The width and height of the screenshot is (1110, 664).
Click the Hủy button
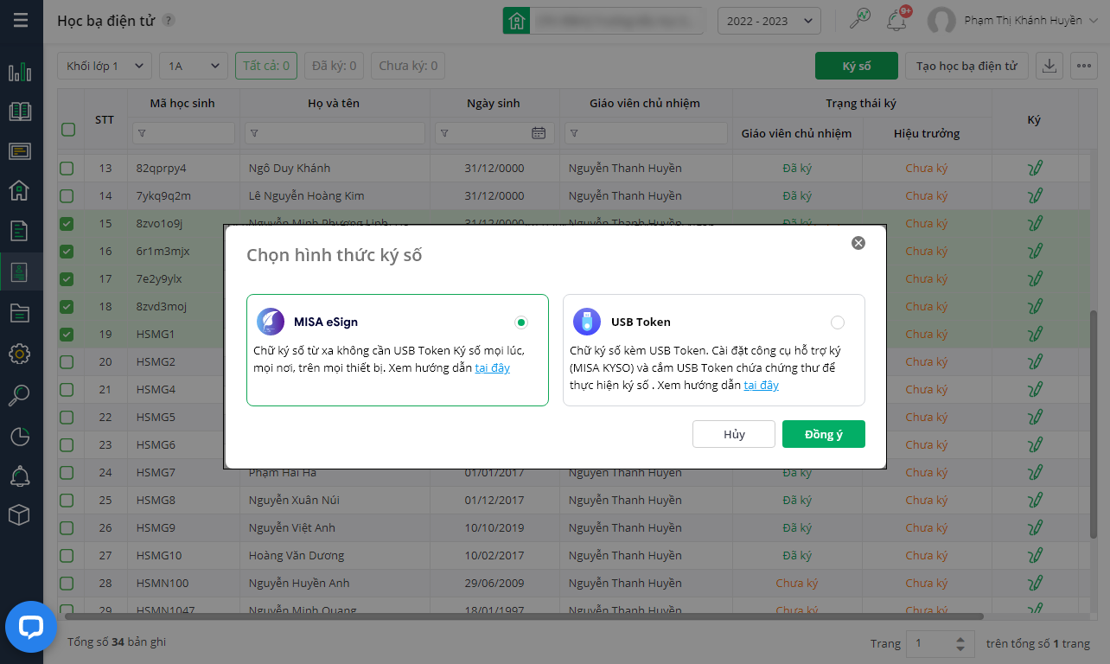(733, 434)
